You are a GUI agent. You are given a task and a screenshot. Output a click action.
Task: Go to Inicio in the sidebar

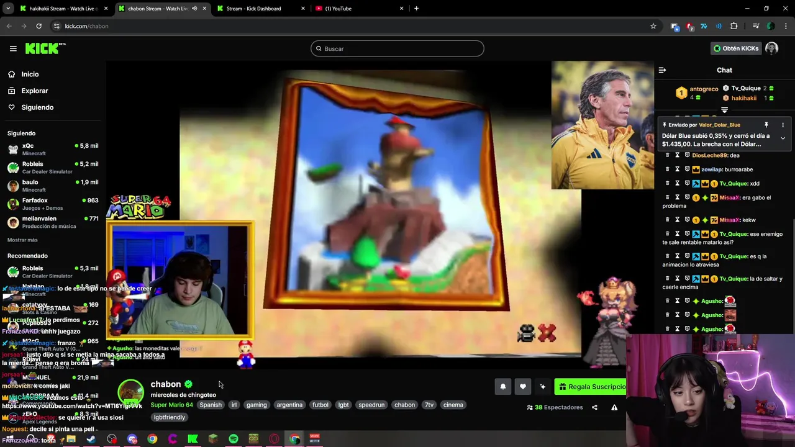tap(30, 74)
